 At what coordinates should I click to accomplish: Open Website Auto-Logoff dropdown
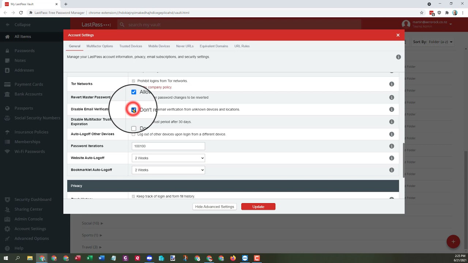168,158
